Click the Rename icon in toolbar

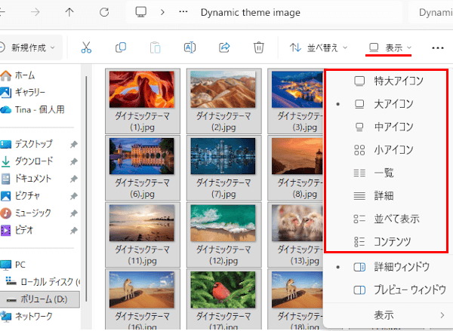coord(190,48)
